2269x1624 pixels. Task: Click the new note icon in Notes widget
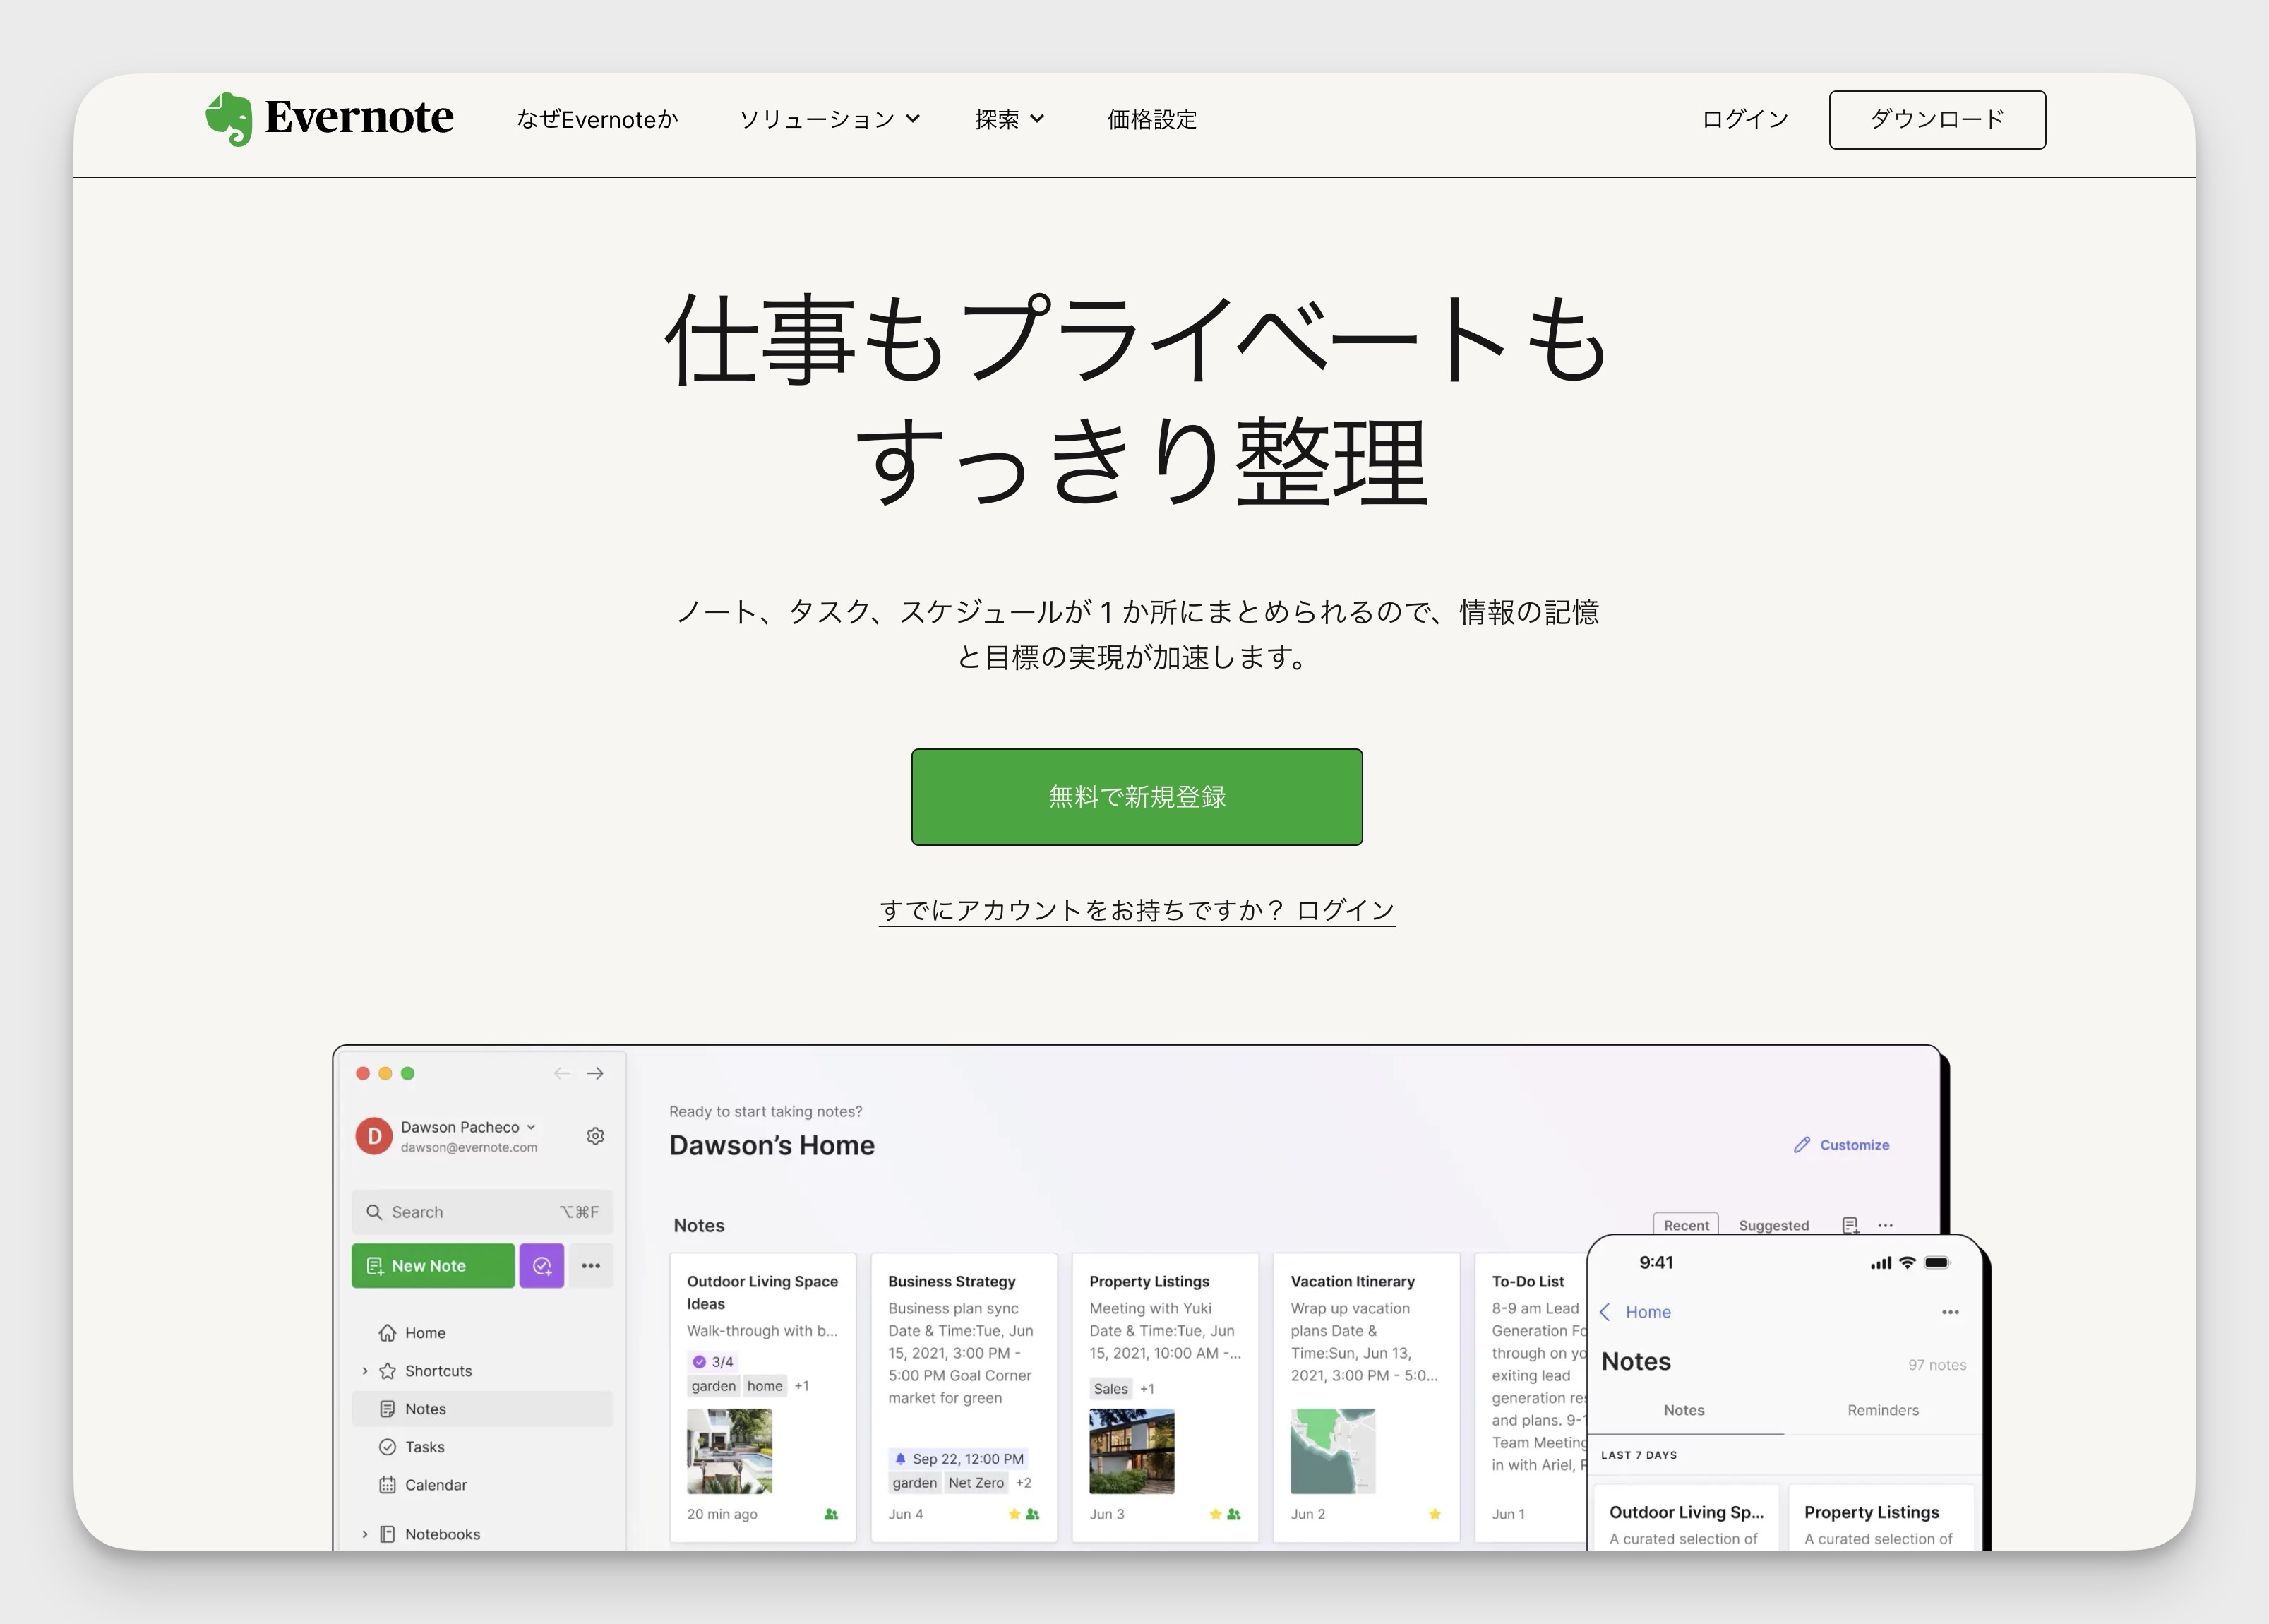point(1850,1225)
